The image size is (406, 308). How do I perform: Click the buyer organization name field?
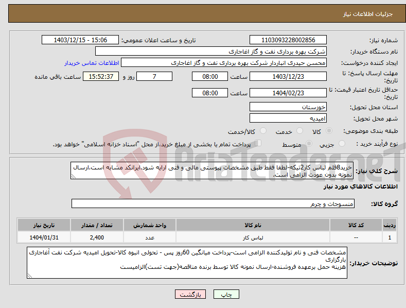211,52
